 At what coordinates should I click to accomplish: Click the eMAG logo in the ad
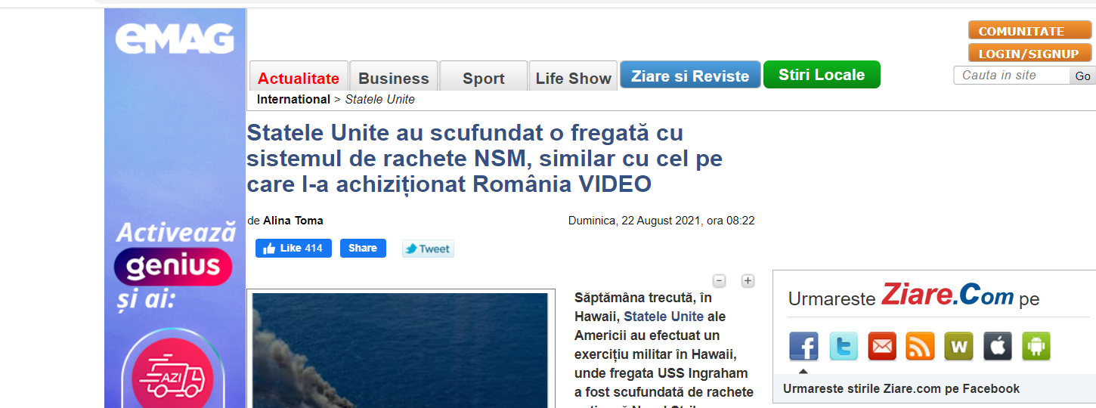tap(175, 39)
